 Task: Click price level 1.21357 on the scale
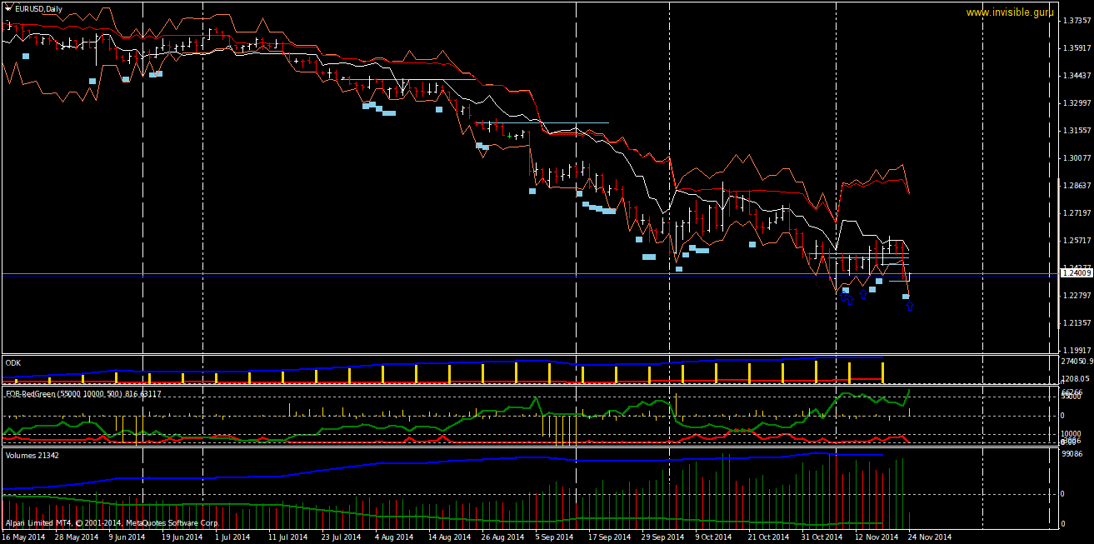(x=1076, y=323)
